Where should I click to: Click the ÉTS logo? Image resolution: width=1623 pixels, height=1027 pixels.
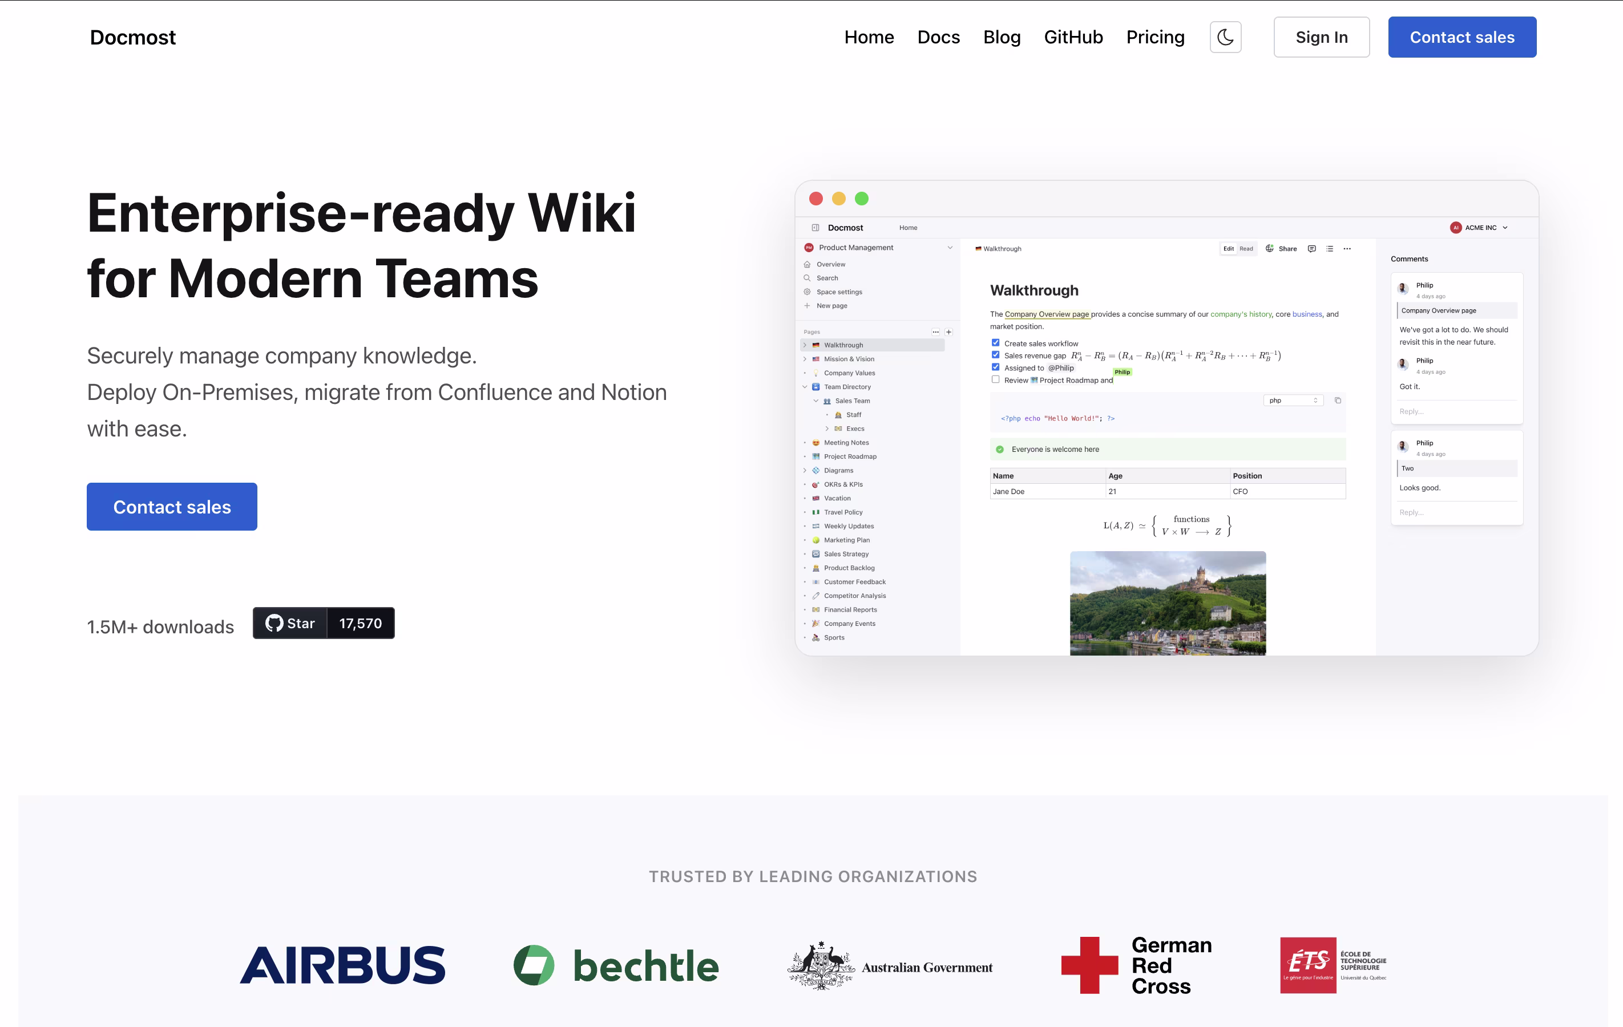1333,965
